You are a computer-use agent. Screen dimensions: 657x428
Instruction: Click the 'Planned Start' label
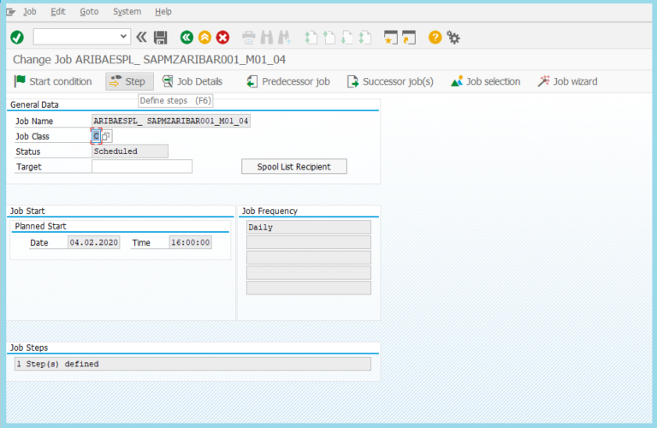pyautogui.click(x=41, y=226)
